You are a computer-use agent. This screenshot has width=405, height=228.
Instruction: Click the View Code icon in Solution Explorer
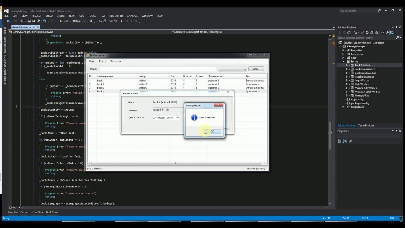pyautogui.click(x=383, y=33)
